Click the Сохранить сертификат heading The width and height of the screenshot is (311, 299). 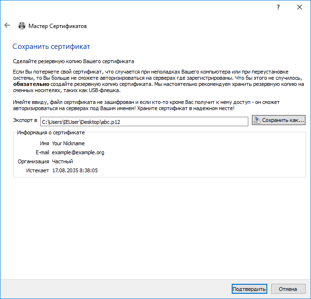[x=51, y=47]
